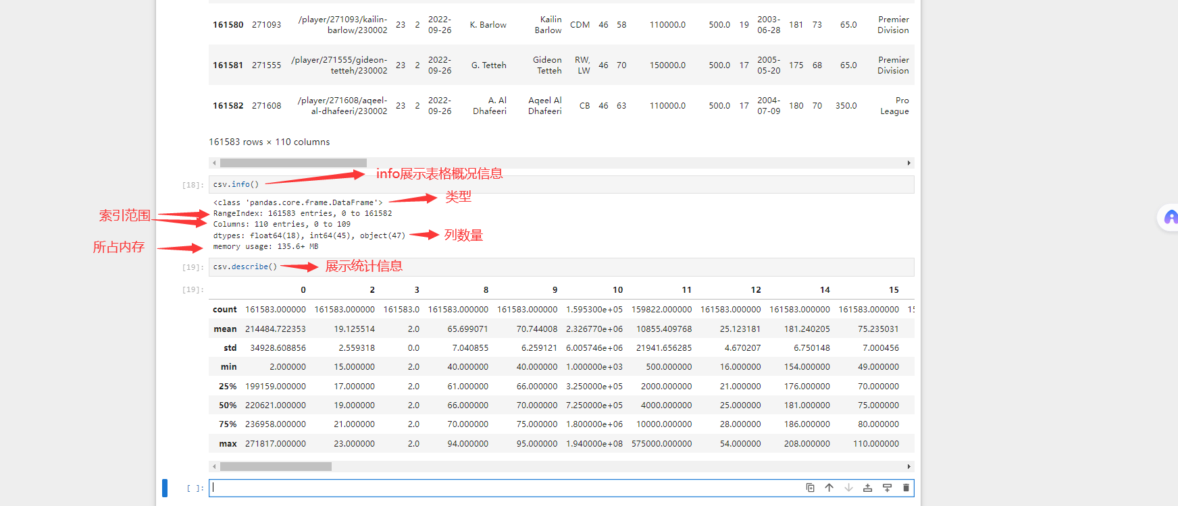Click the max value 1.940000e+08

[x=594, y=444]
